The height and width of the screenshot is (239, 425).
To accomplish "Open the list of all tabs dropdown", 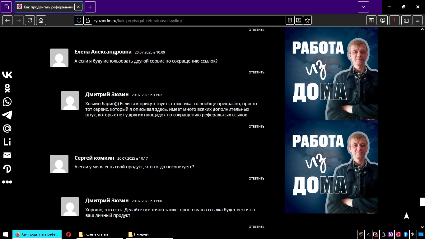I will [363, 7].
